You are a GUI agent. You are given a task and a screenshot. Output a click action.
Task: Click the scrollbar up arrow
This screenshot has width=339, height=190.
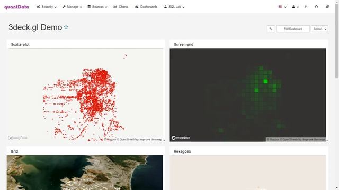point(337,2)
